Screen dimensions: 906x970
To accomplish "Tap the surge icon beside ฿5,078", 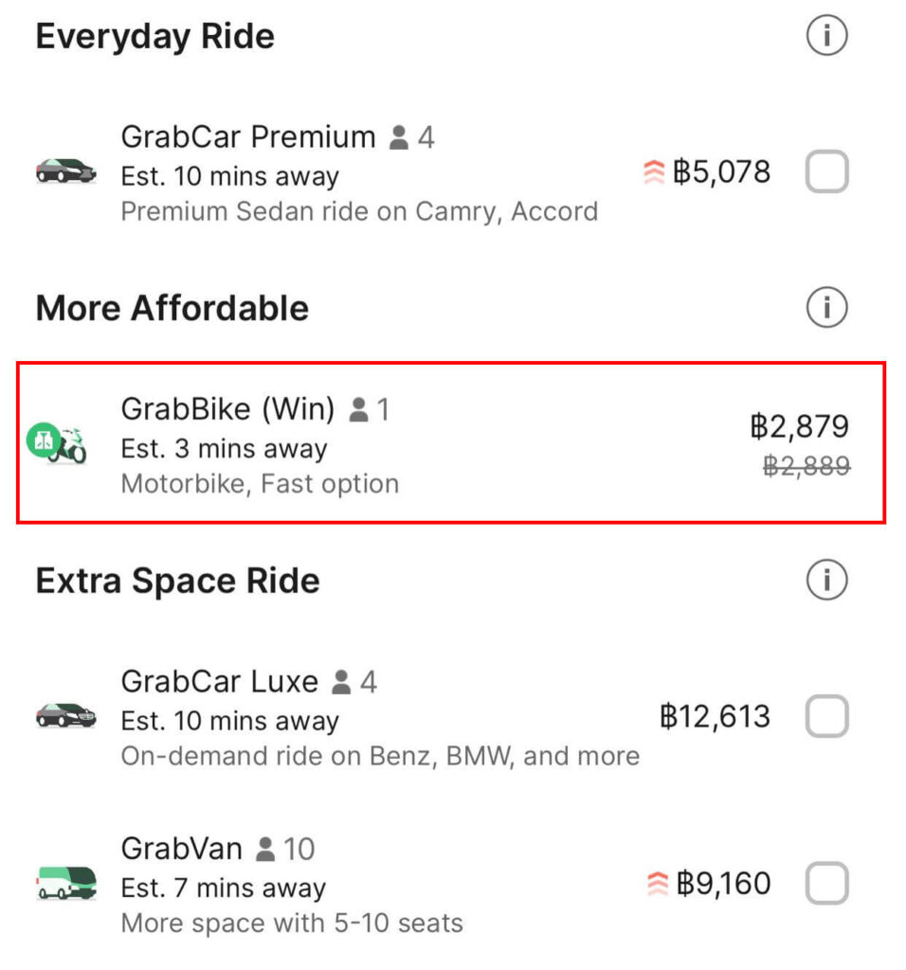I will [x=654, y=172].
